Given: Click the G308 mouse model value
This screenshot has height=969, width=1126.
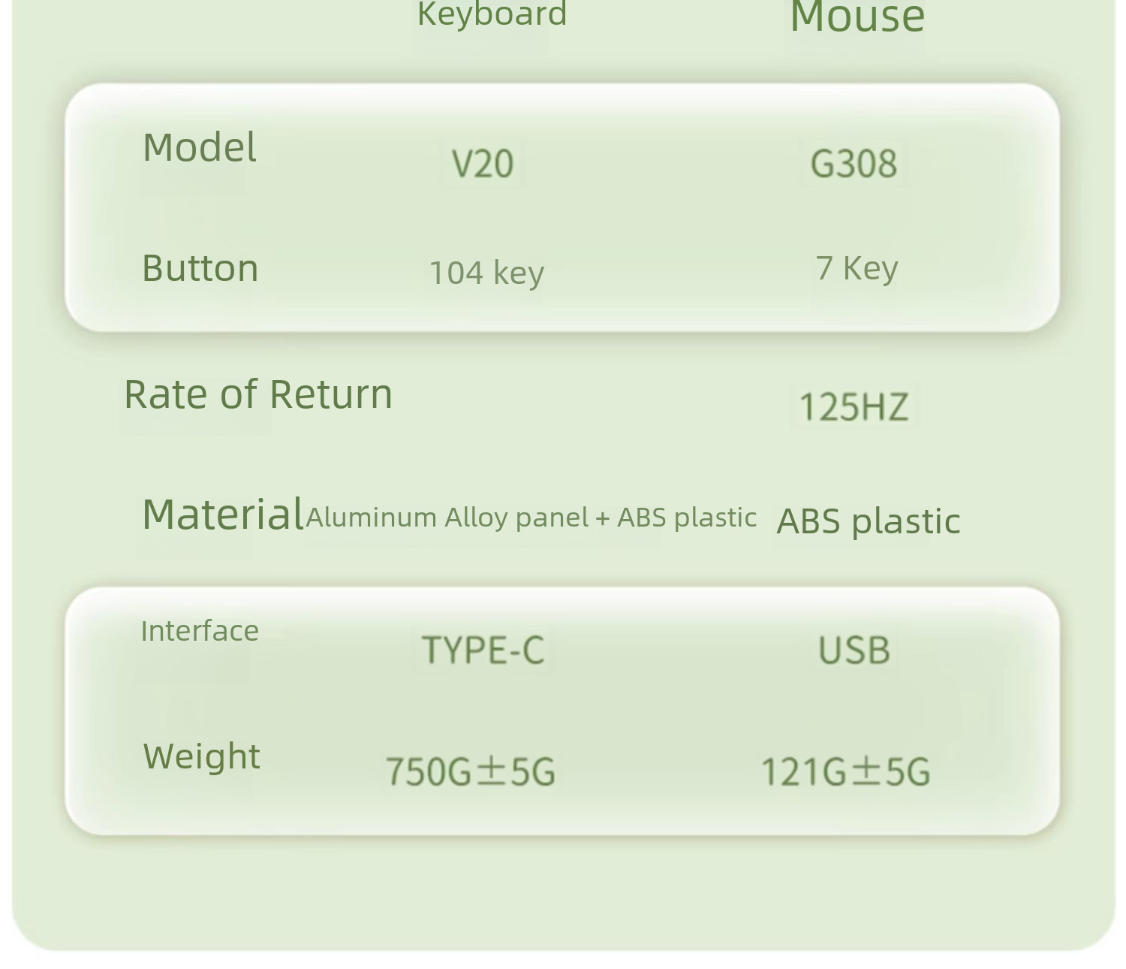Looking at the screenshot, I should pyautogui.click(x=854, y=164).
